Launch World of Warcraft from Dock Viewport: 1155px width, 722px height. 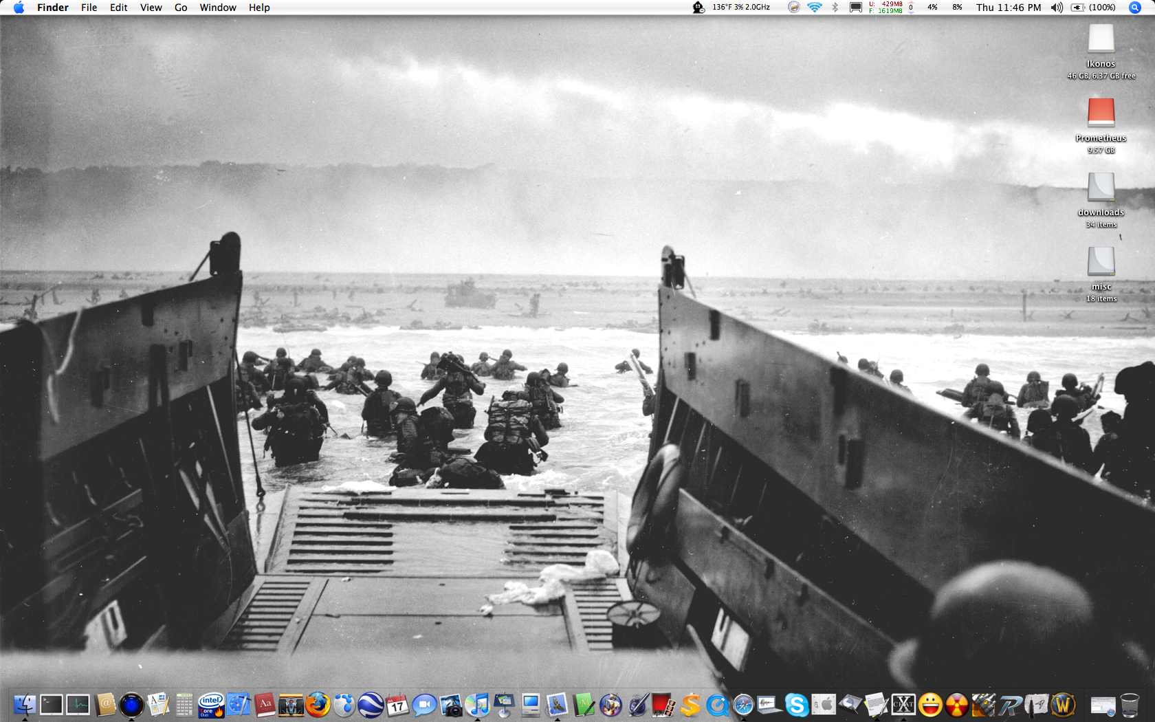tap(1063, 705)
